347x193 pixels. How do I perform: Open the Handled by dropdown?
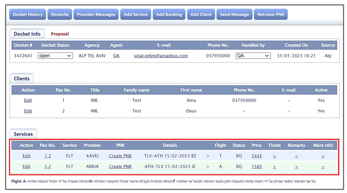click(x=253, y=56)
